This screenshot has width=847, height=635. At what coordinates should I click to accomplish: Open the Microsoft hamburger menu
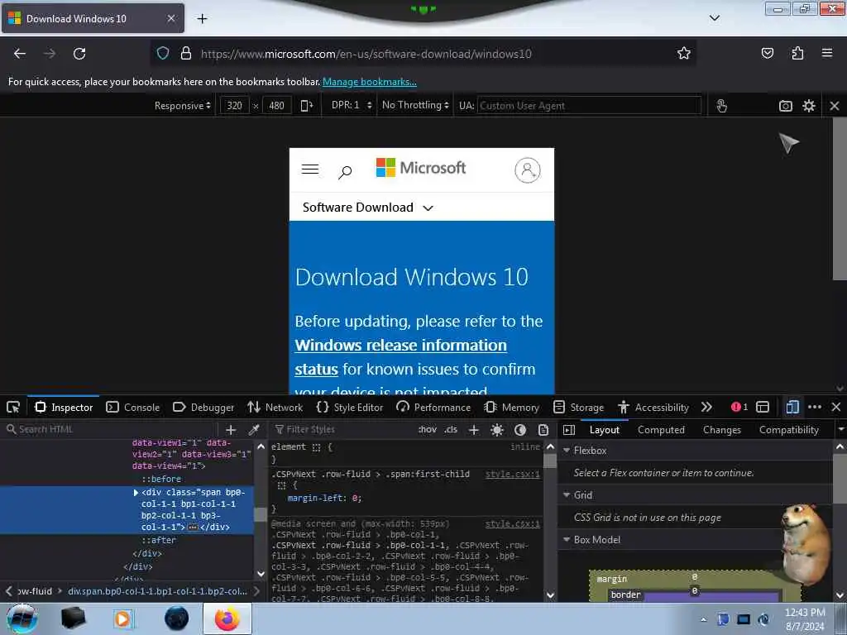pos(310,169)
